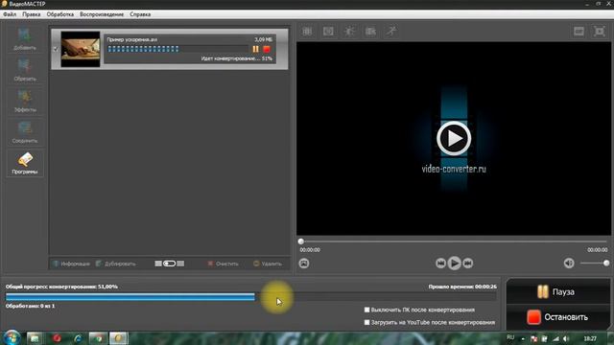Open the Opera browser taskbar icon
614x345 pixels.
pos(57,338)
